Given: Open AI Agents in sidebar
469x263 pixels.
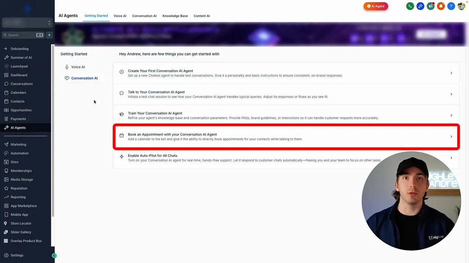Looking at the screenshot, I should click(x=18, y=127).
